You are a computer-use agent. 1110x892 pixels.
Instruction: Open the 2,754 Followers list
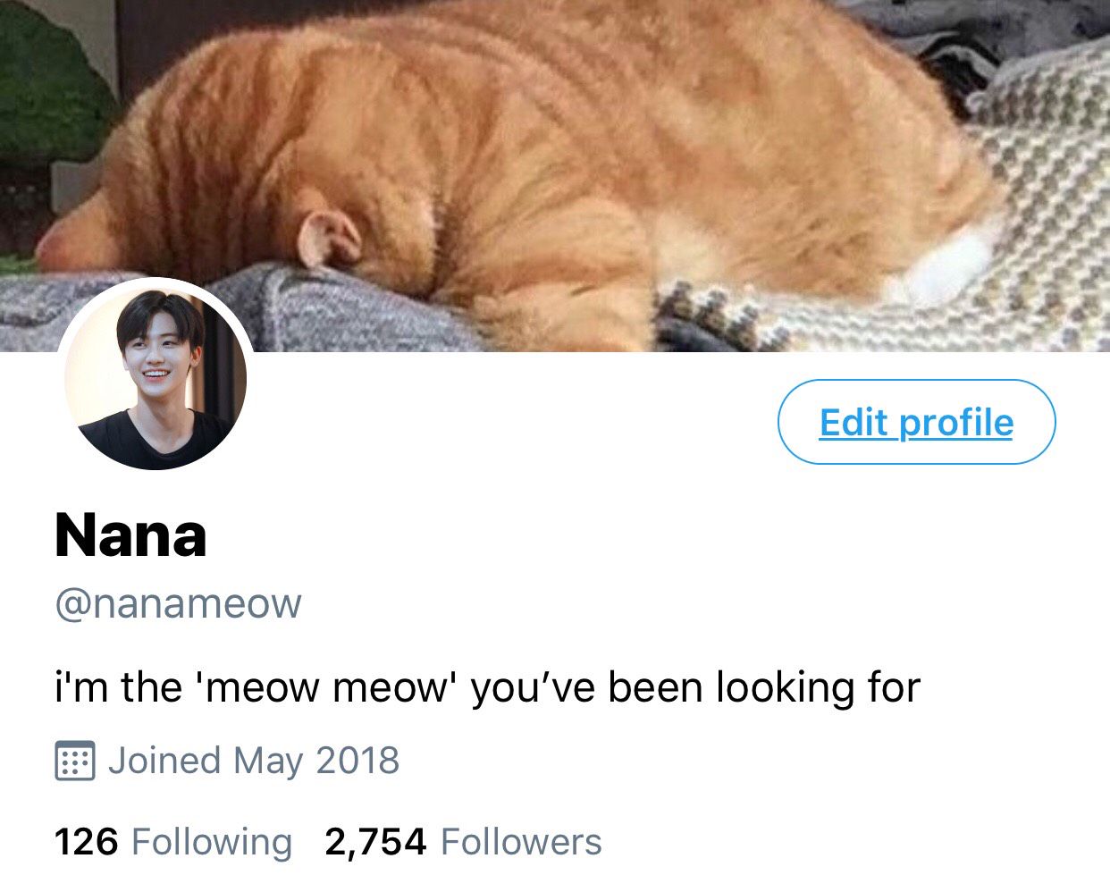tap(463, 842)
